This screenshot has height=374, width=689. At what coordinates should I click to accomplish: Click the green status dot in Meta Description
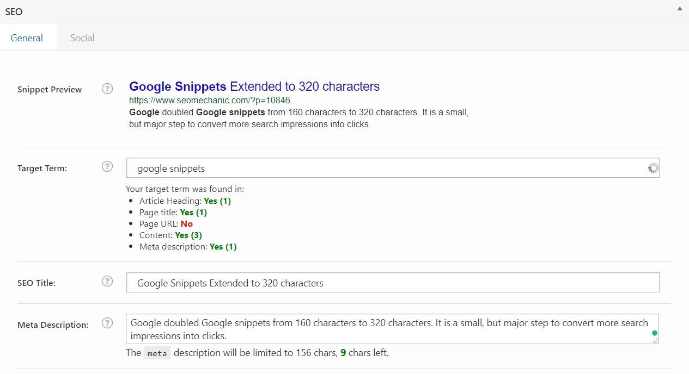click(654, 333)
